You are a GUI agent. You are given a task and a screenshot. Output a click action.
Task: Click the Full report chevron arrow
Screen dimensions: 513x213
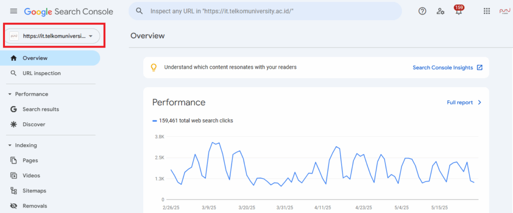click(479, 102)
